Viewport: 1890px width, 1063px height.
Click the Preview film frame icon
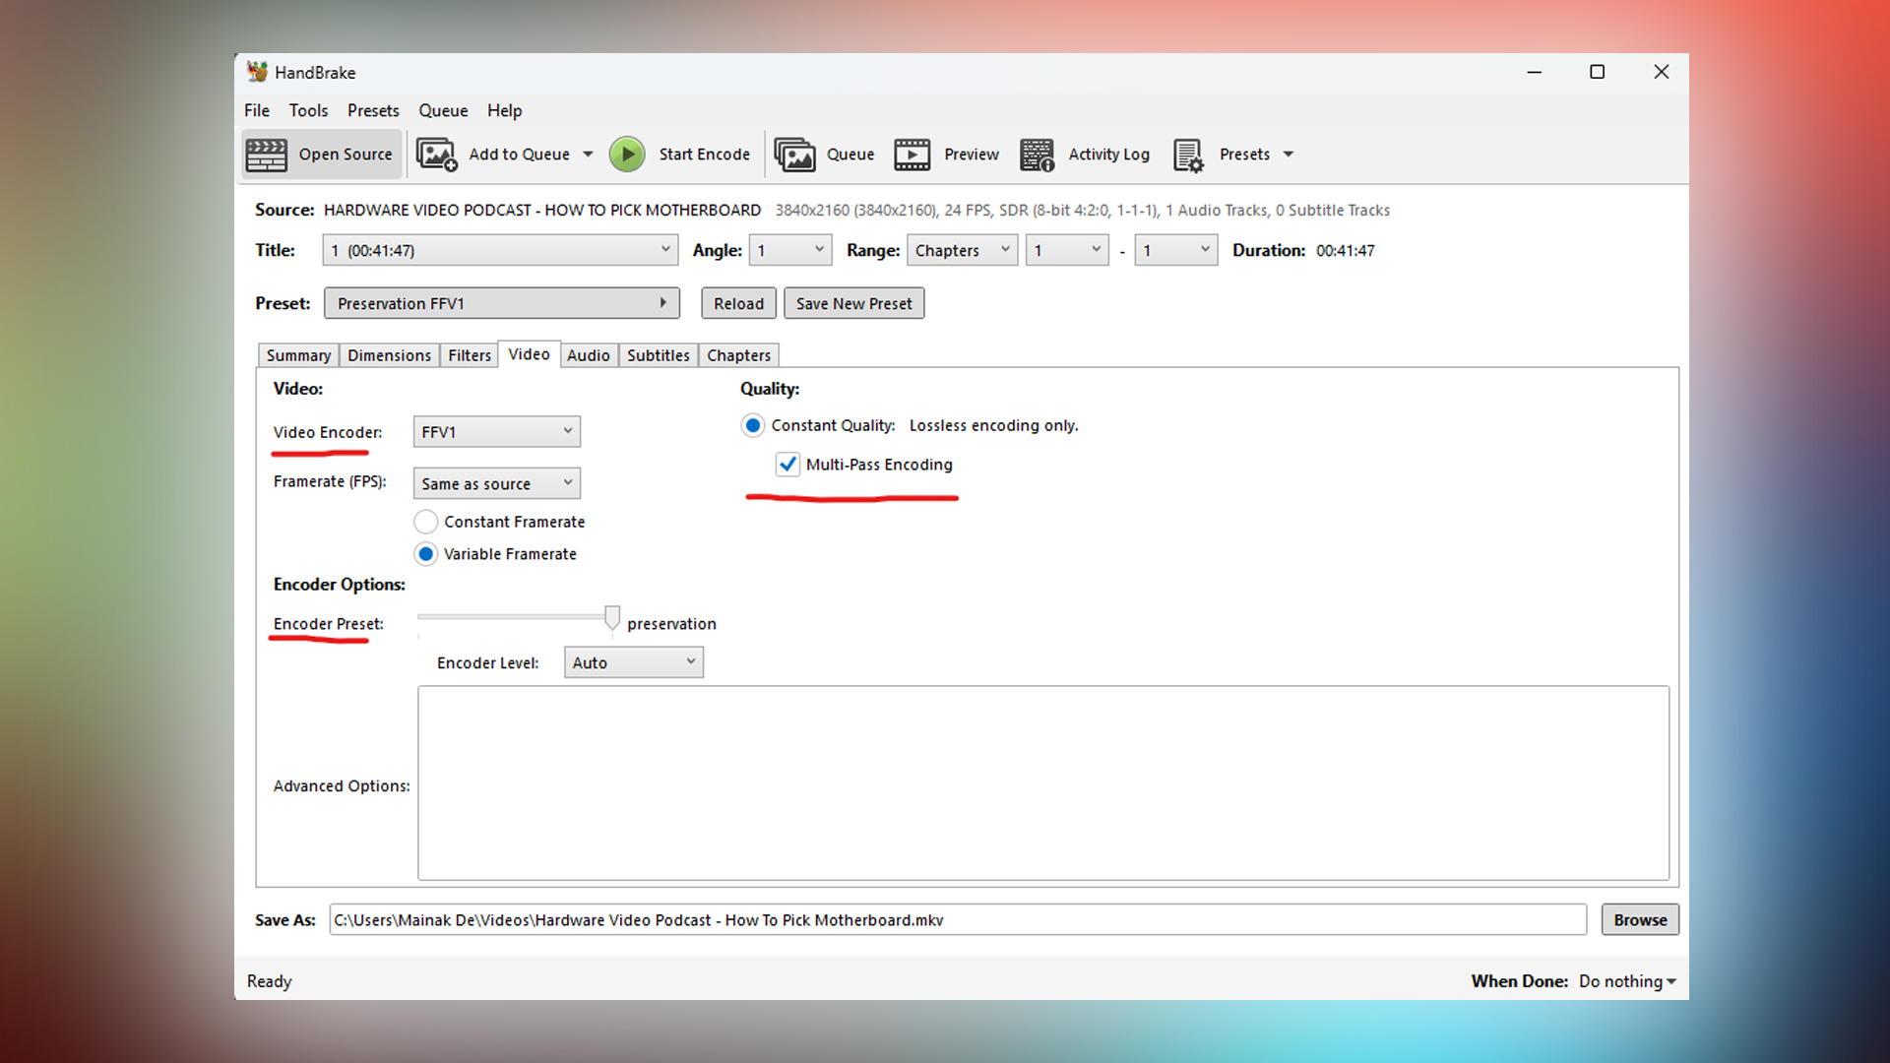(x=912, y=155)
